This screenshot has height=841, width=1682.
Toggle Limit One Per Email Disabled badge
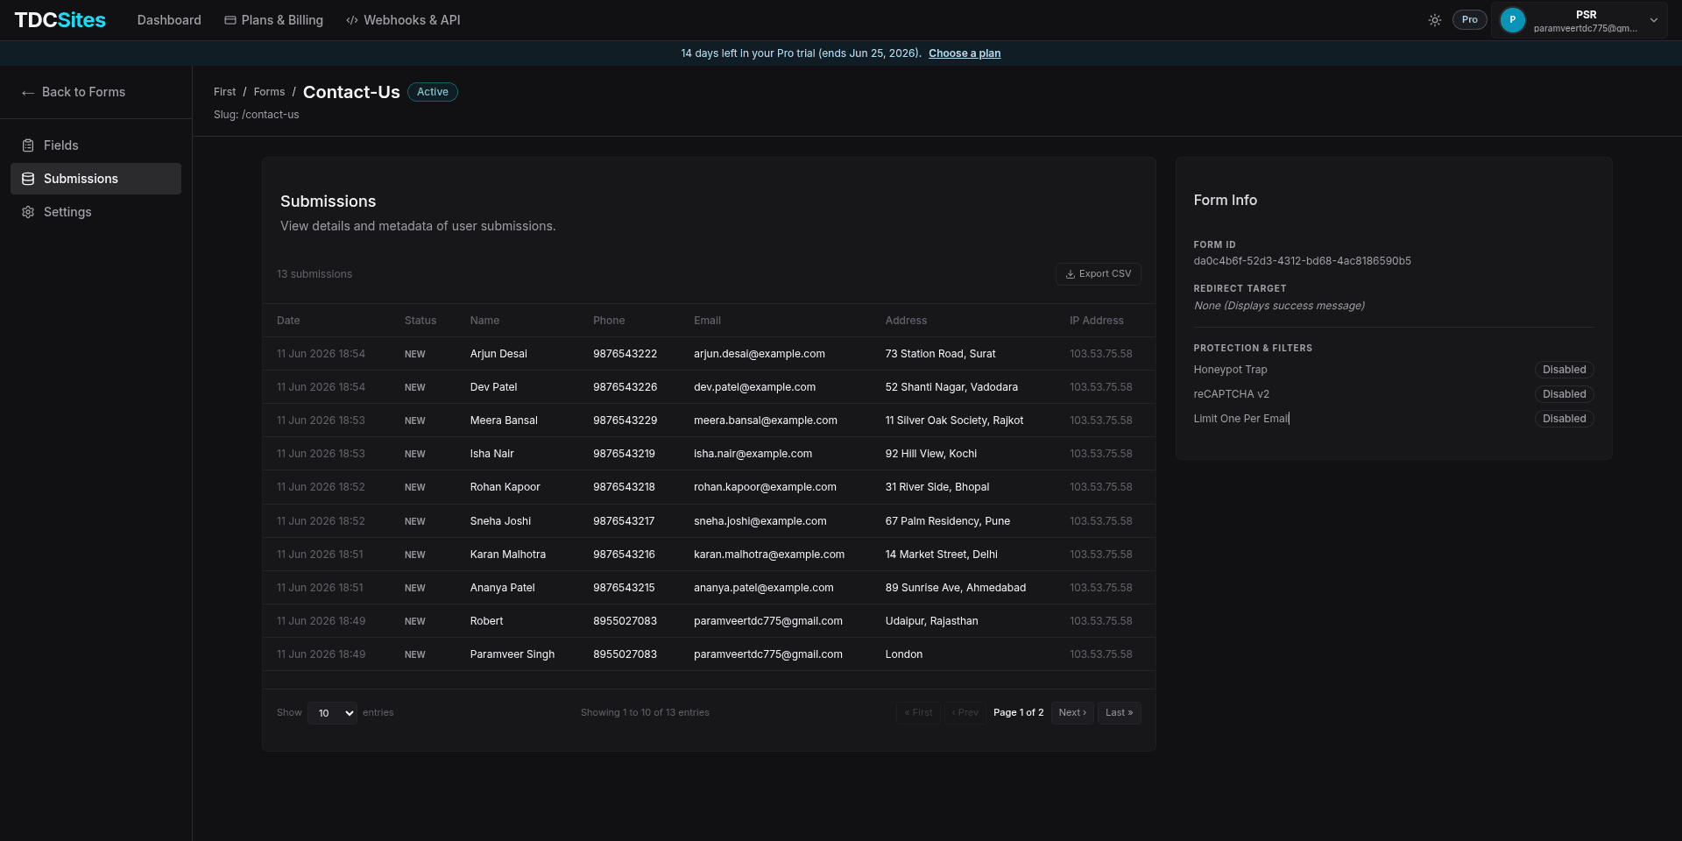(x=1564, y=419)
